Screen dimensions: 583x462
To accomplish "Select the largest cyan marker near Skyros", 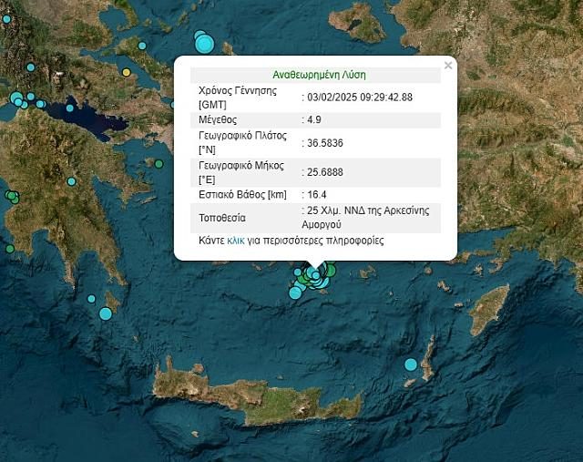I will coord(205,43).
